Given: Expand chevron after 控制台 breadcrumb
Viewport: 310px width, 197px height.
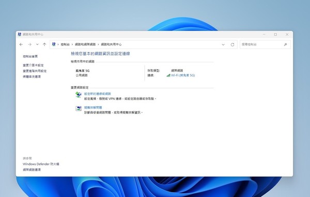Looking at the screenshot, I should coord(72,45).
